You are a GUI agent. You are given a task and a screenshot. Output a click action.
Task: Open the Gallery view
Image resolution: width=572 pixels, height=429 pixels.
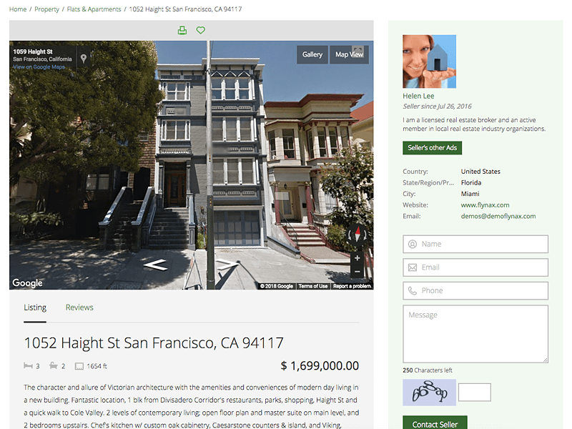coord(312,54)
